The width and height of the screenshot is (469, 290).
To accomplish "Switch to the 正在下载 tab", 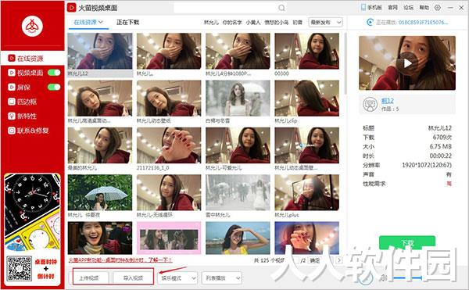I will tap(127, 22).
